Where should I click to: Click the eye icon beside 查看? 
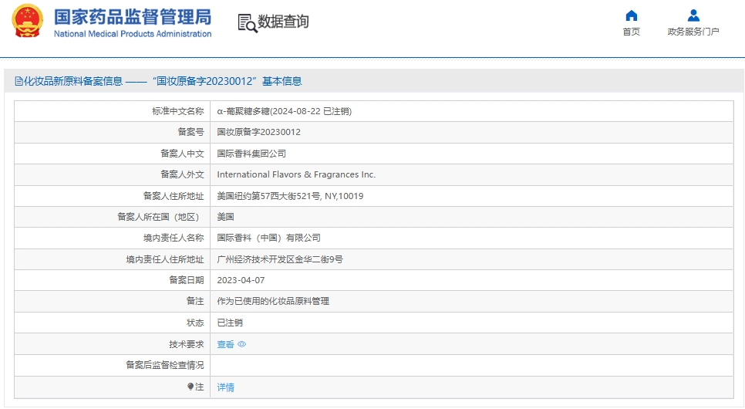click(x=242, y=344)
